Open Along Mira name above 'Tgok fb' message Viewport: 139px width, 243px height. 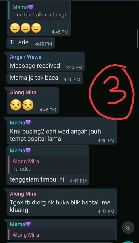coord(23,194)
